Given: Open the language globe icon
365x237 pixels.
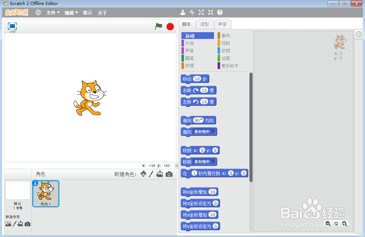Looking at the screenshot, I should point(38,12).
